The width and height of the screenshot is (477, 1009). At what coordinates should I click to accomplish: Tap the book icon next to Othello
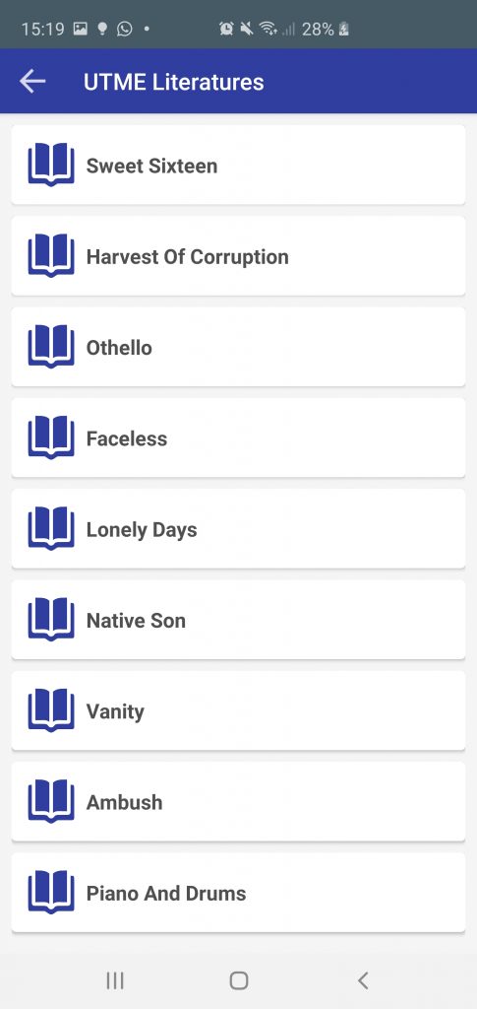click(x=51, y=348)
